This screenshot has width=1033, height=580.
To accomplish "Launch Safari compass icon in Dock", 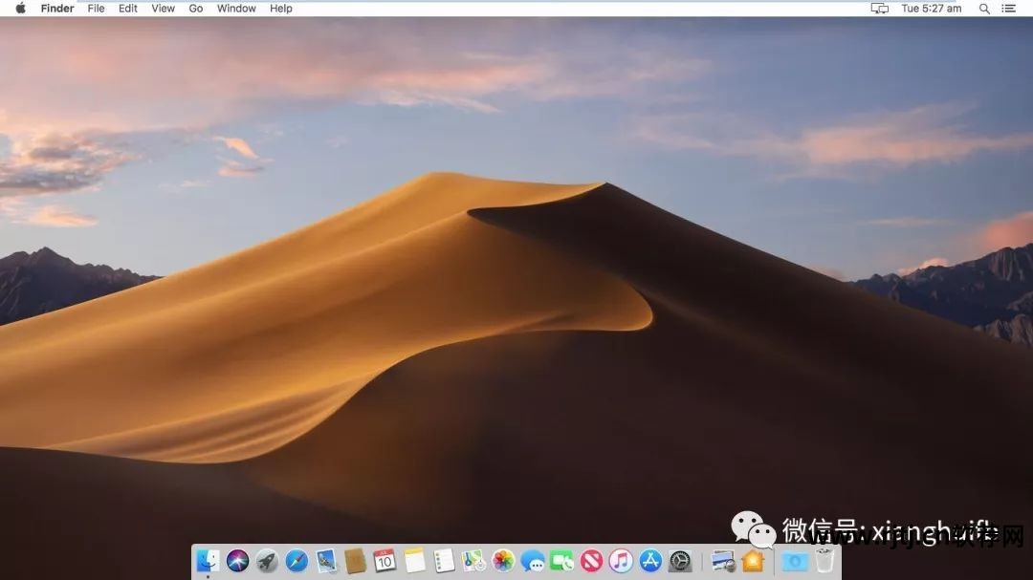I will tap(297, 561).
